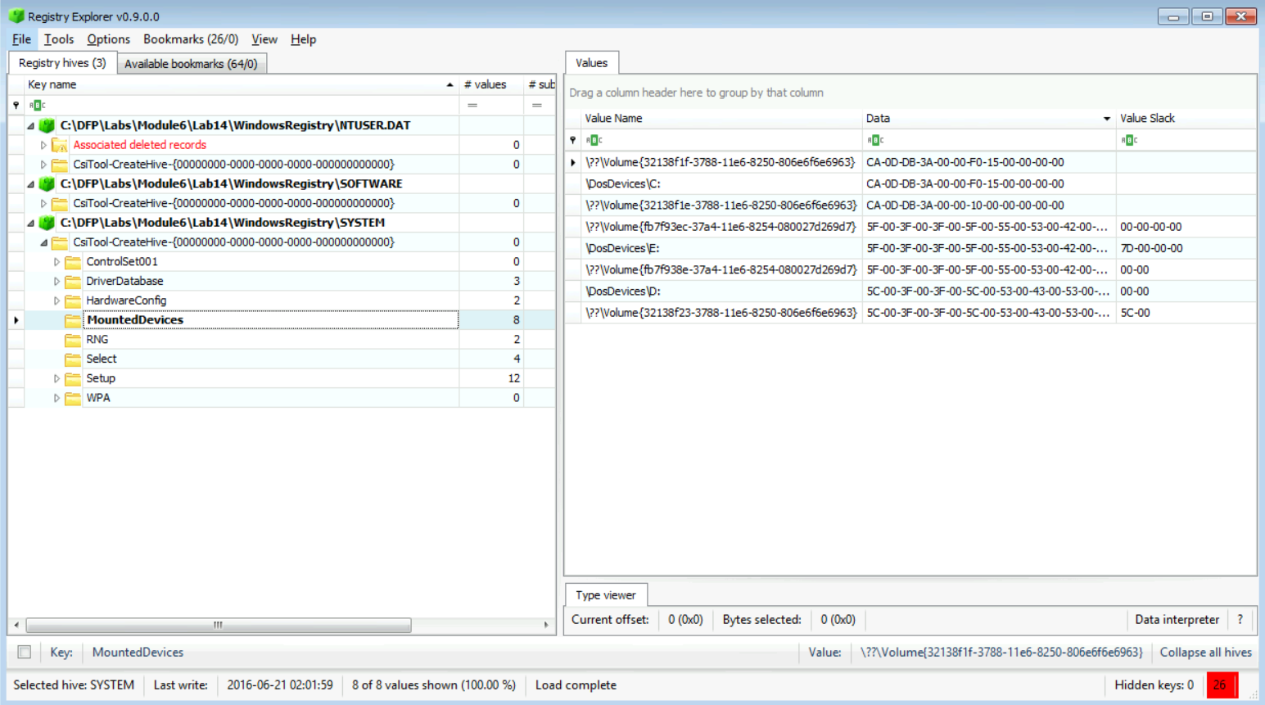This screenshot has width=1265, height=705.
Task: Open the Bookmarks (26/0) menu
Action: (x=191, y=39)
